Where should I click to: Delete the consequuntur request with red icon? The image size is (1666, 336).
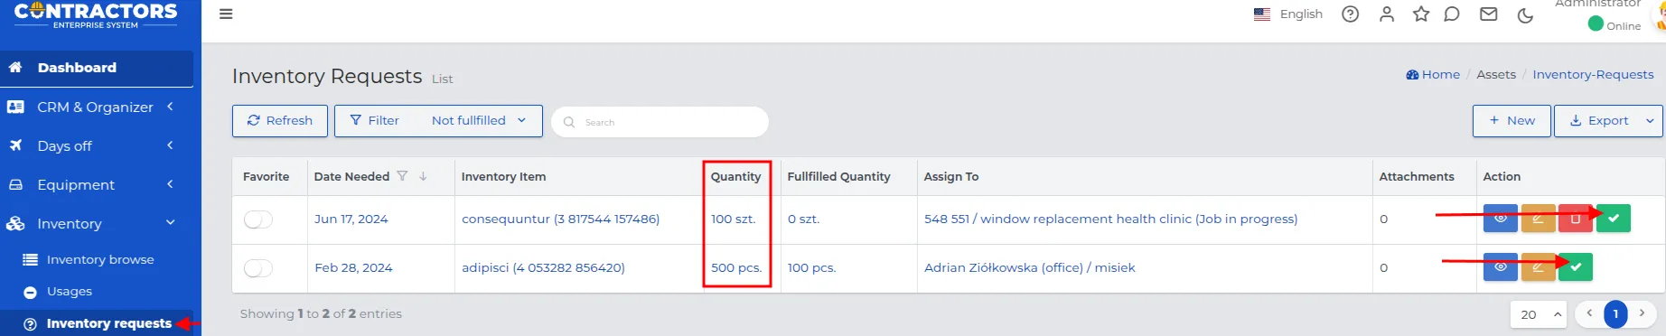click(x=1575, y=219)
